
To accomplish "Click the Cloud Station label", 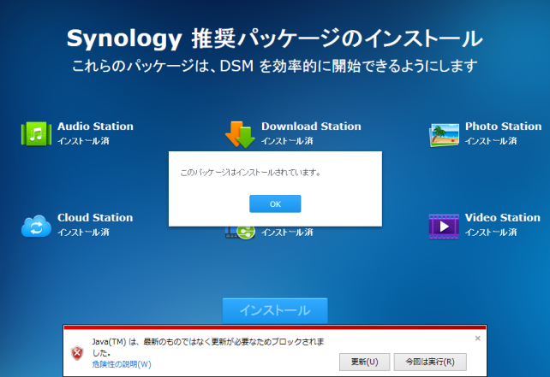I will (95, 218).
